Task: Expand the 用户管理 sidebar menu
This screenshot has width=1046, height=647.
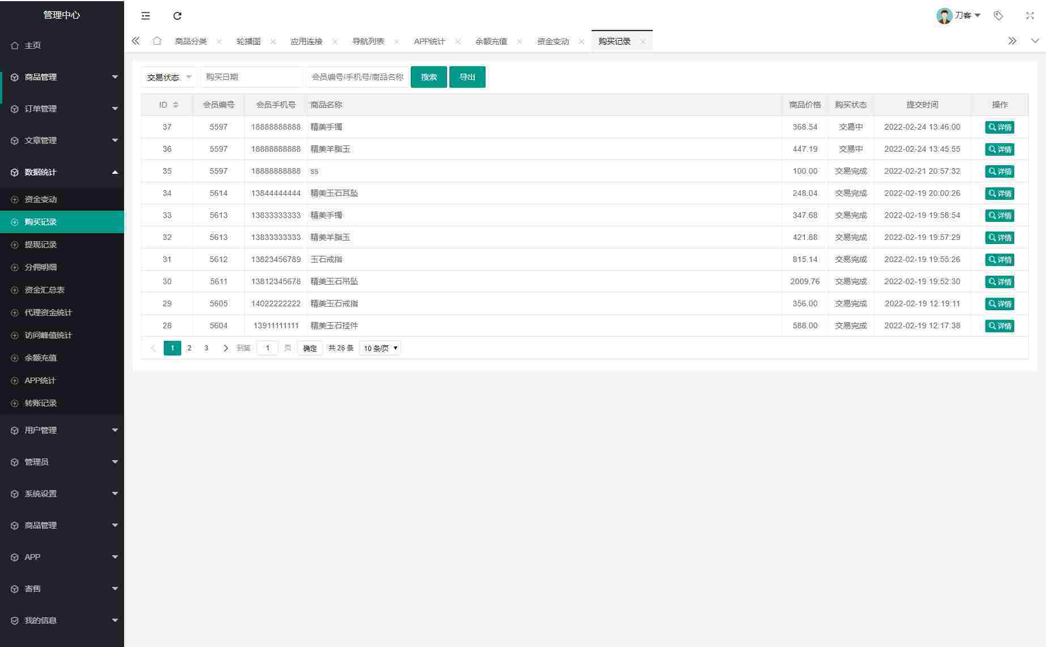Action: 62,430
